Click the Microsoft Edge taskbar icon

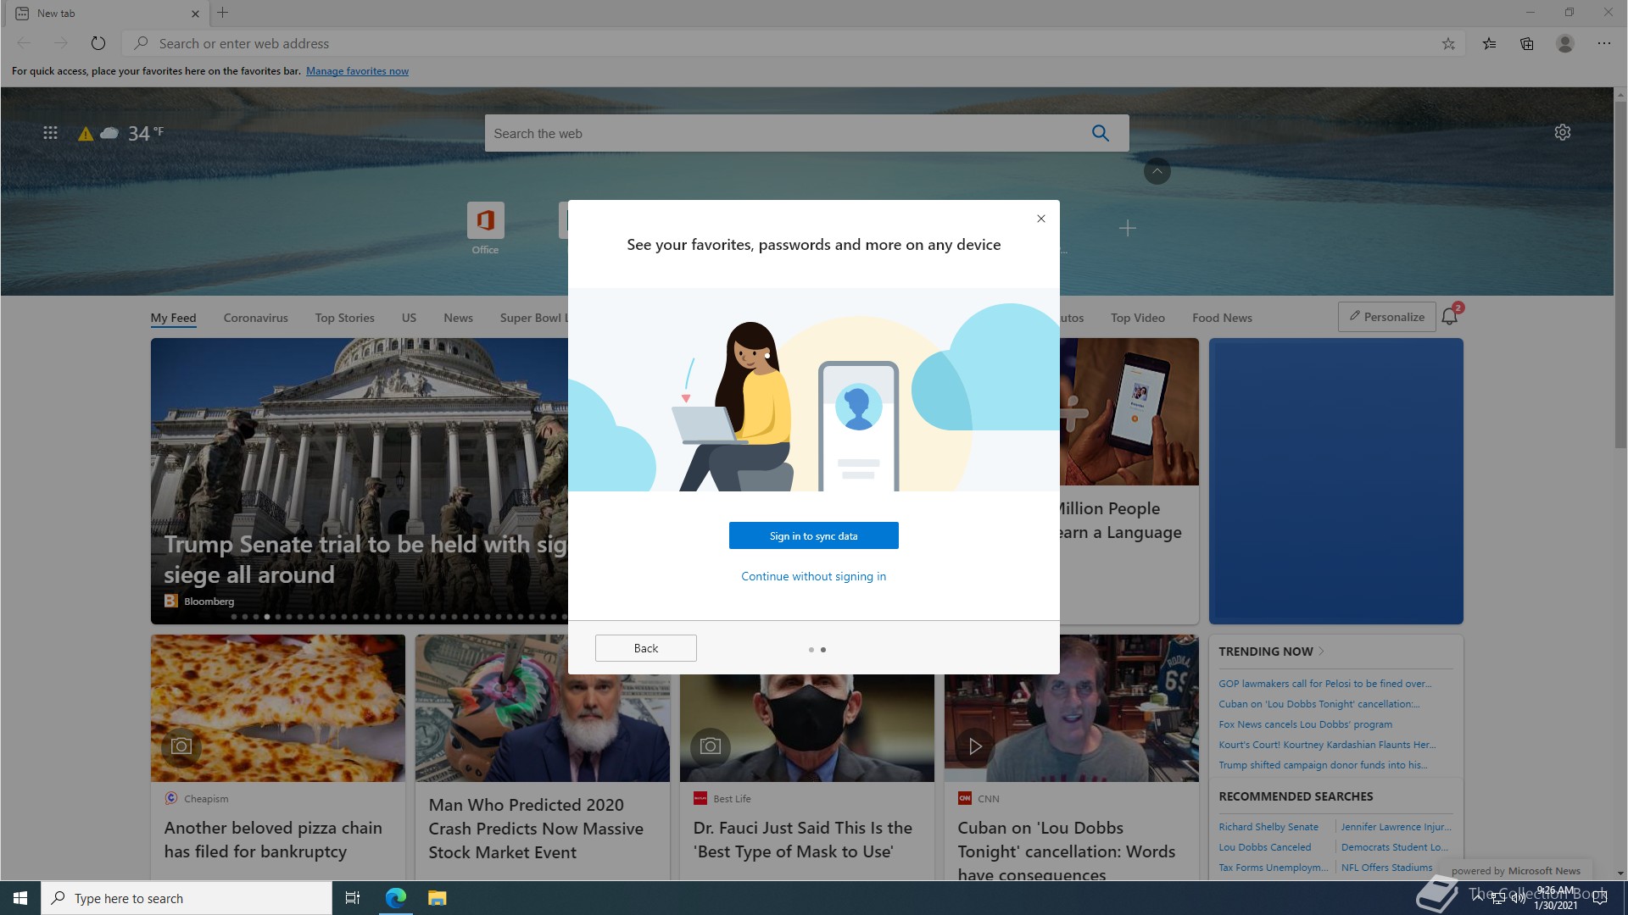point(395,898)
